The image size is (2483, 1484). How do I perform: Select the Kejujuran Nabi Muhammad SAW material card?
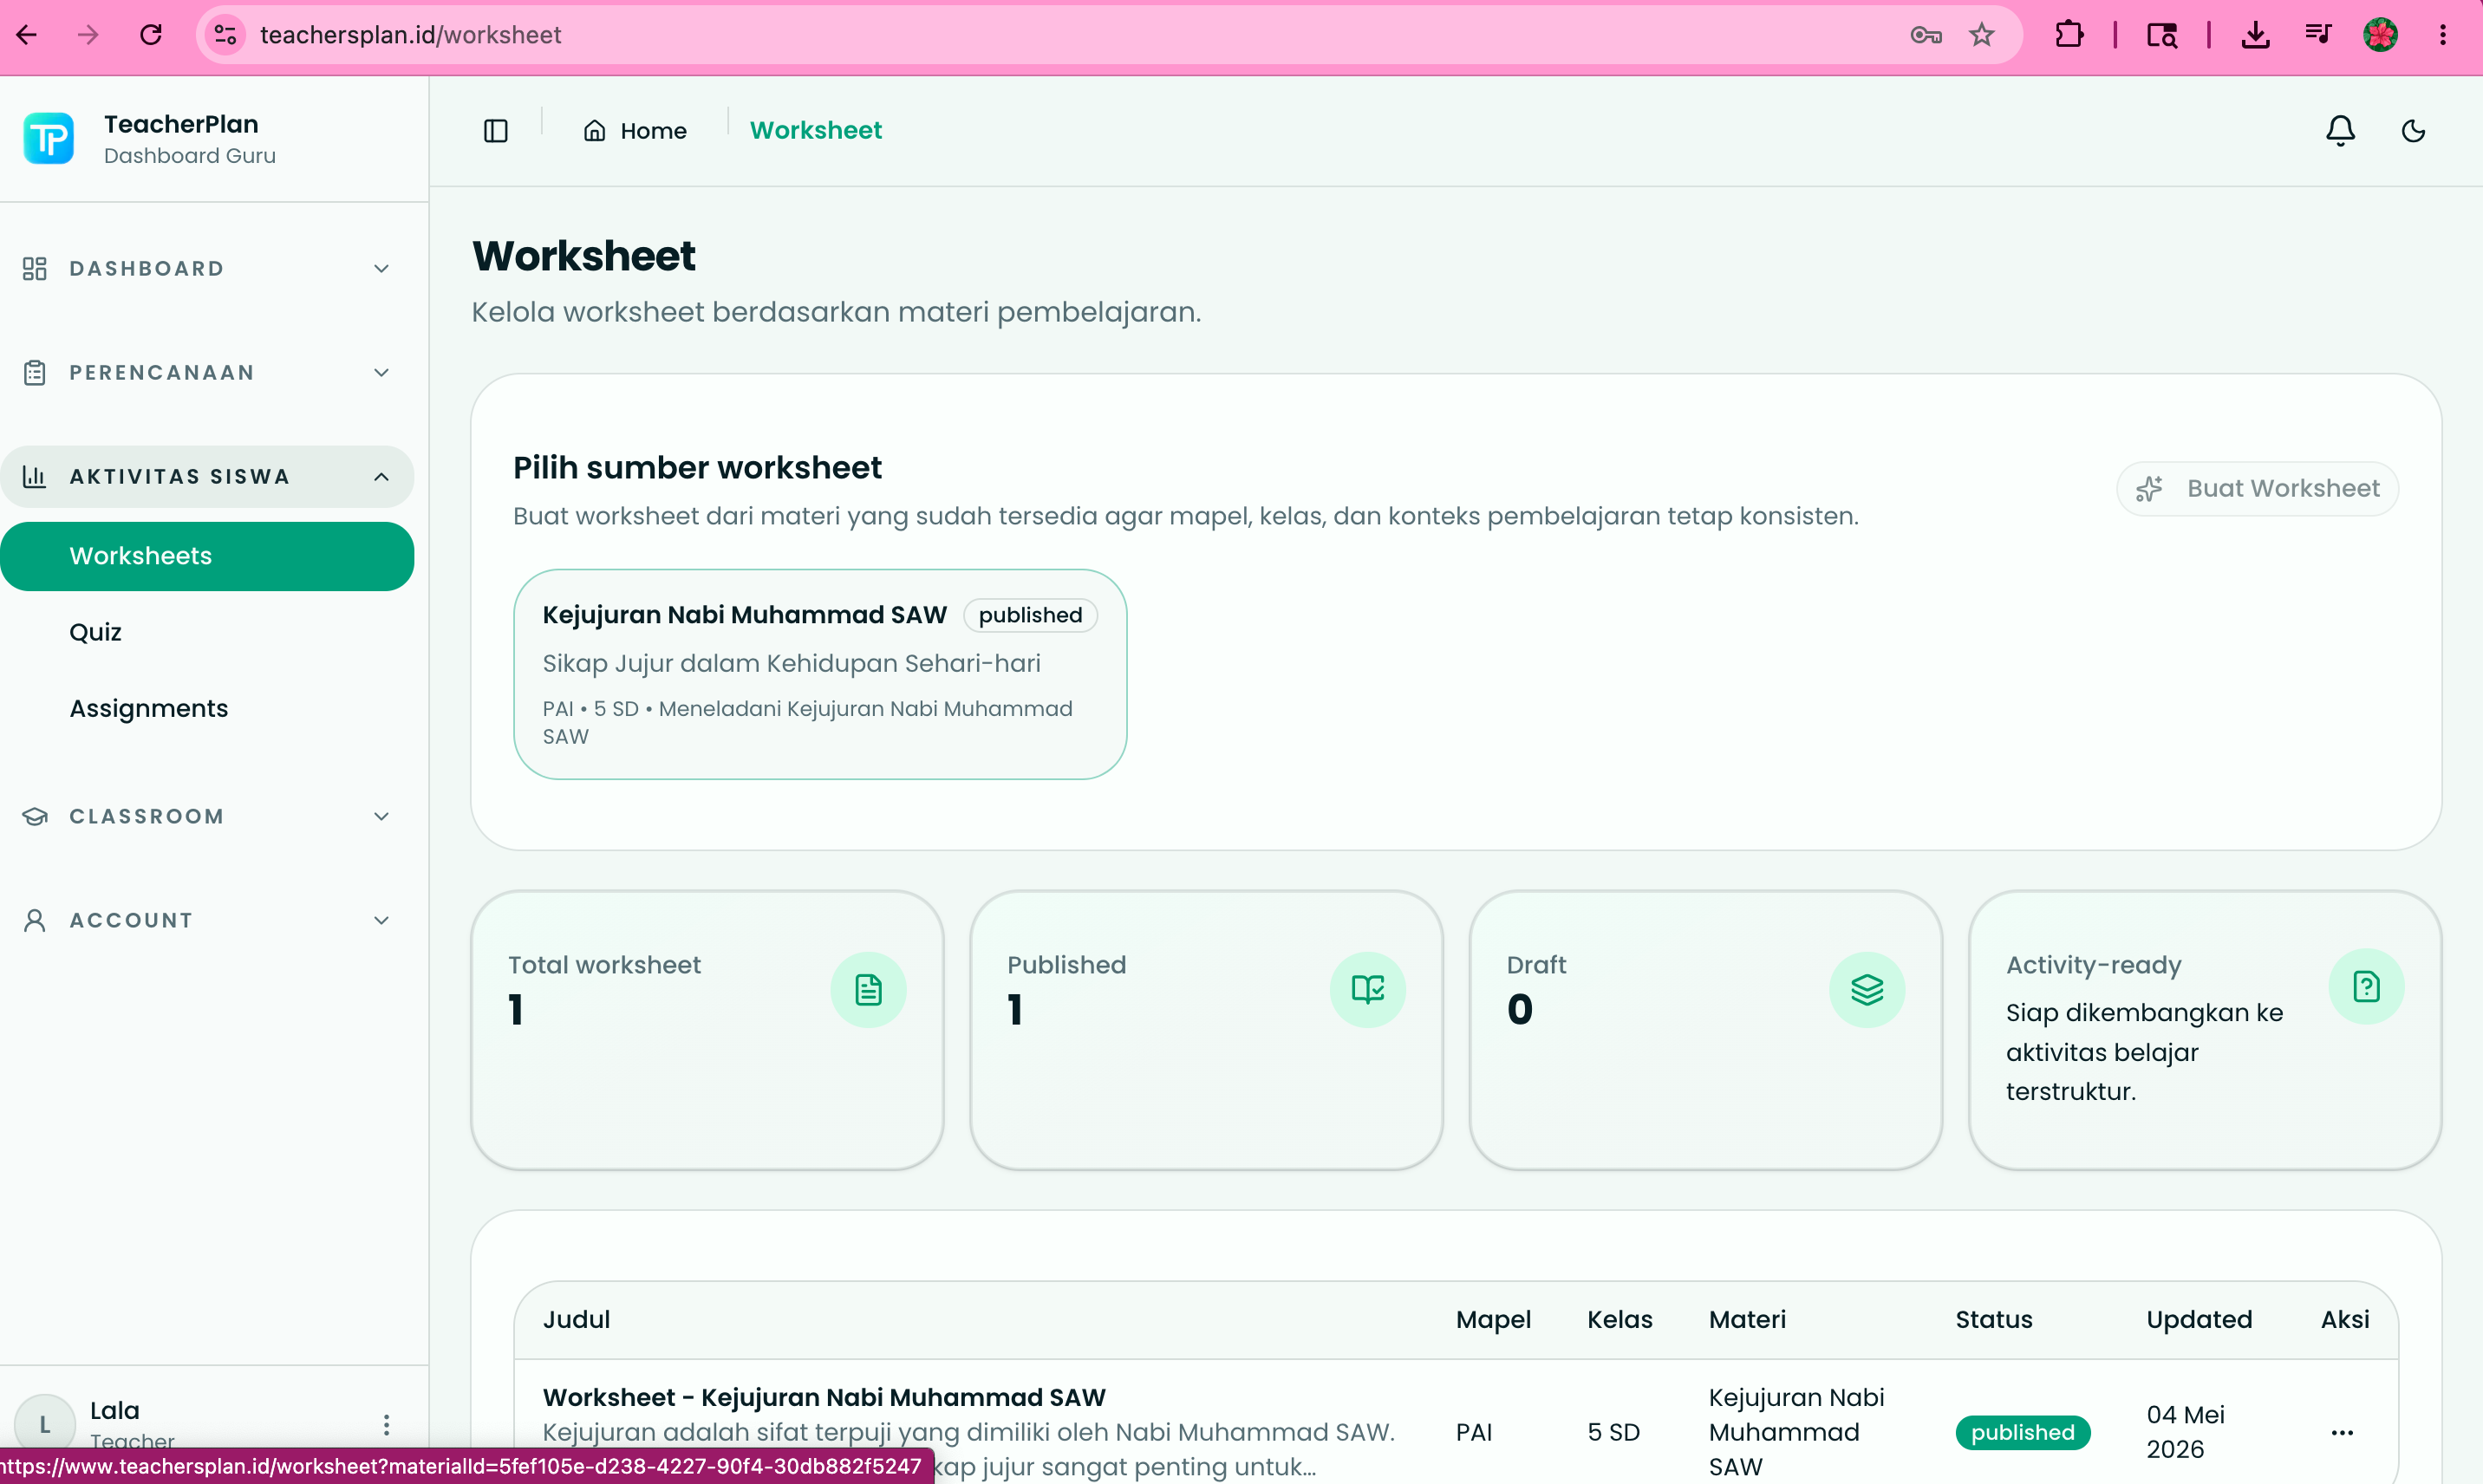click(819, 674)
